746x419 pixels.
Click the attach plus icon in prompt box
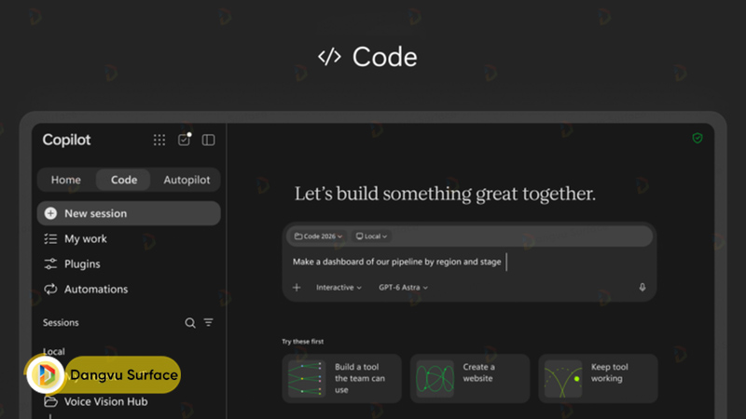pos(297,288)
